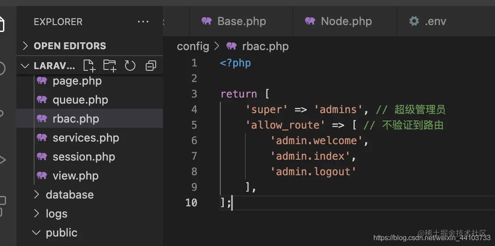Click the return keyword on line 3

pyautogui.click(x=239, y=94)
